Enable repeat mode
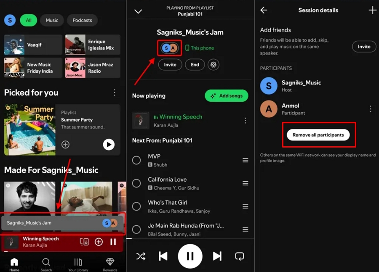This screenshot has height=272, width=379. point(240,256)
